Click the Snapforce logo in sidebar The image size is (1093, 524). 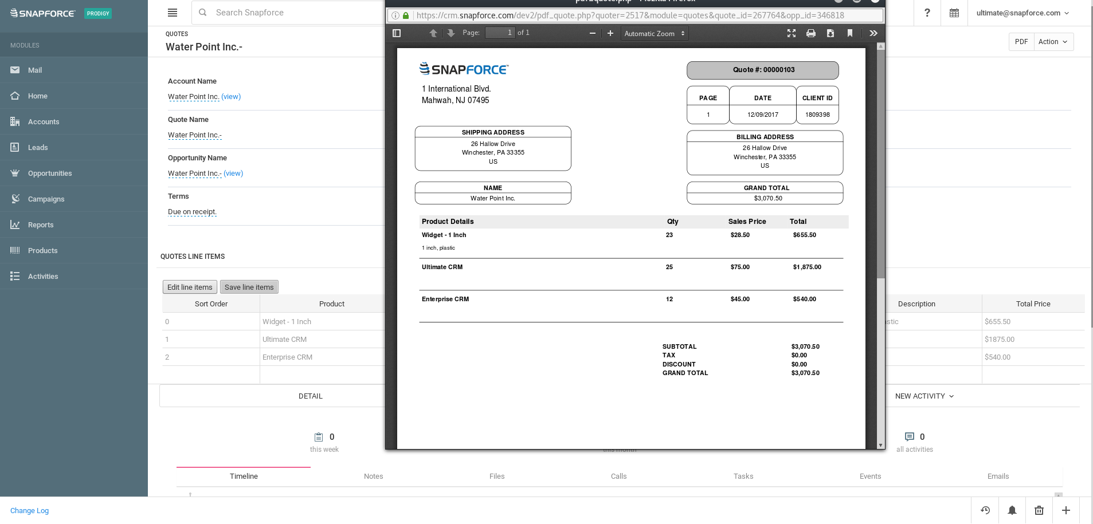coord(43,13)
